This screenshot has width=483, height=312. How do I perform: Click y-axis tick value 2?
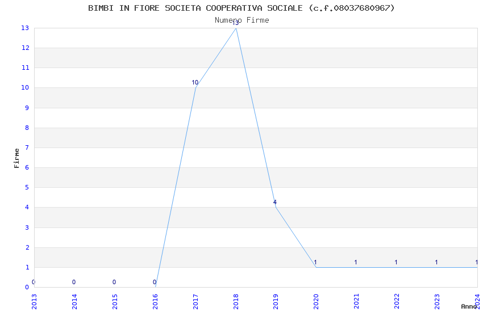coord(27,247)
